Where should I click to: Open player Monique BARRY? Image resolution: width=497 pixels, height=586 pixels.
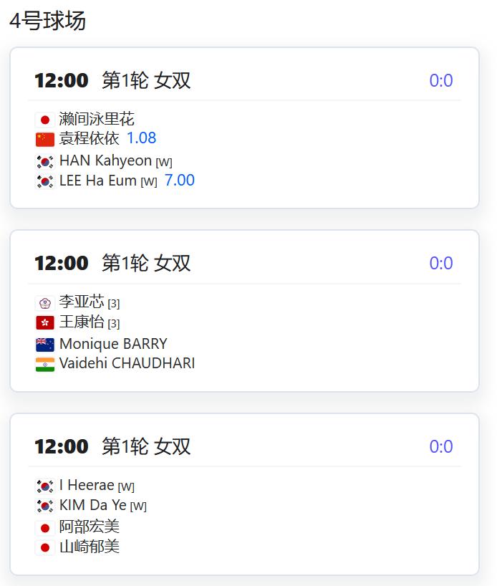coord(113,344)
